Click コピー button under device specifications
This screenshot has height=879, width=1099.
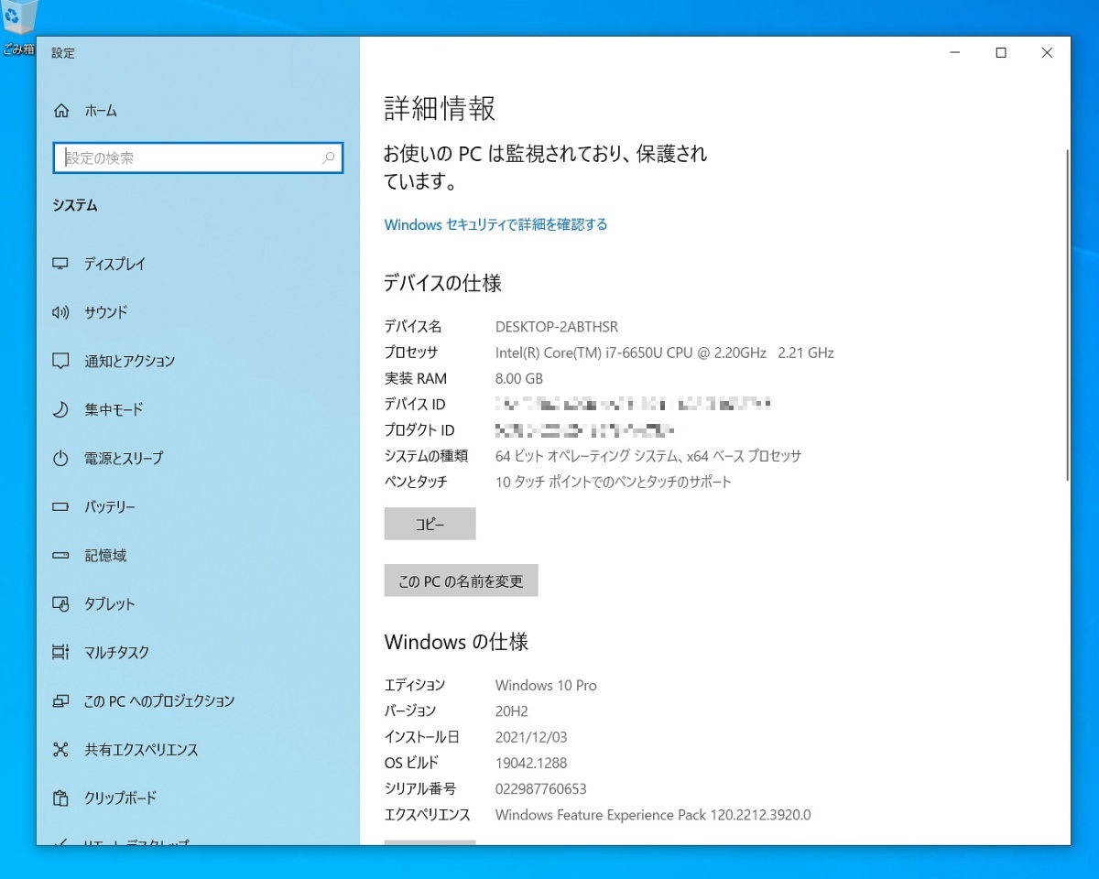click(x=430, y=524)
